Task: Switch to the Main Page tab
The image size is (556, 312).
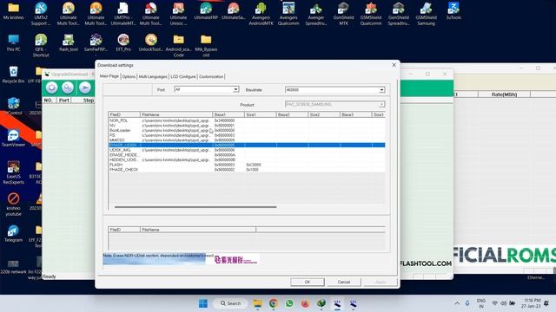Action: point(109,76)
